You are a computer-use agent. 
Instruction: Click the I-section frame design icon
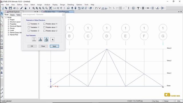coord(128,8)
